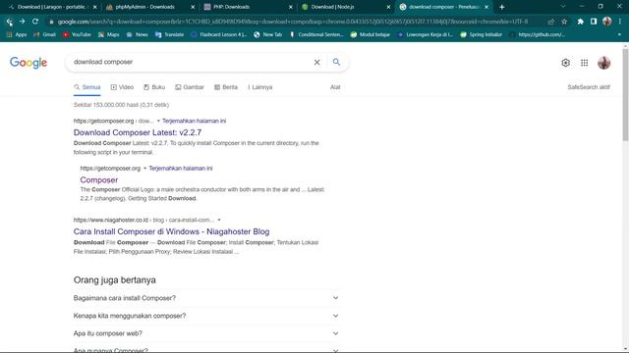Expand 'Bagaimana cara install Composer?' question
The width and height of the screenshot is (629, 353).
click(x=206, y=298)
